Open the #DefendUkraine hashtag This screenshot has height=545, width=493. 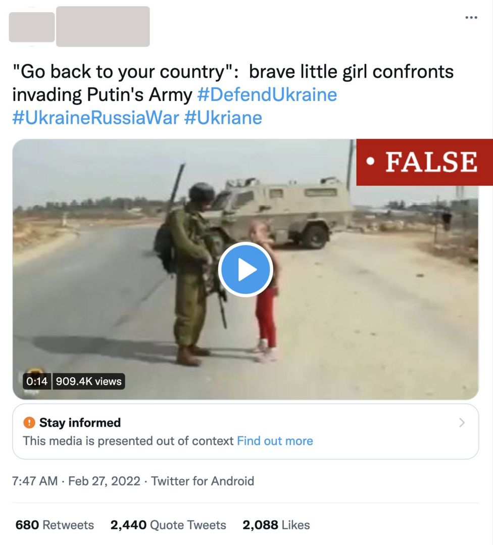click(x=267, y=94)
